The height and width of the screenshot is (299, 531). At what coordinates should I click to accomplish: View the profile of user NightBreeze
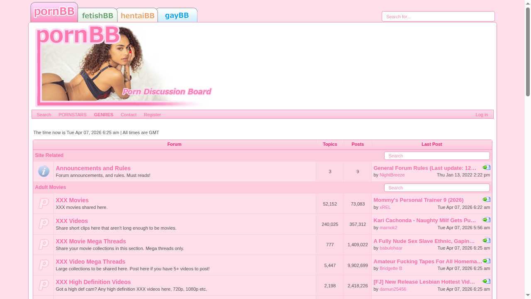(392, 175)
